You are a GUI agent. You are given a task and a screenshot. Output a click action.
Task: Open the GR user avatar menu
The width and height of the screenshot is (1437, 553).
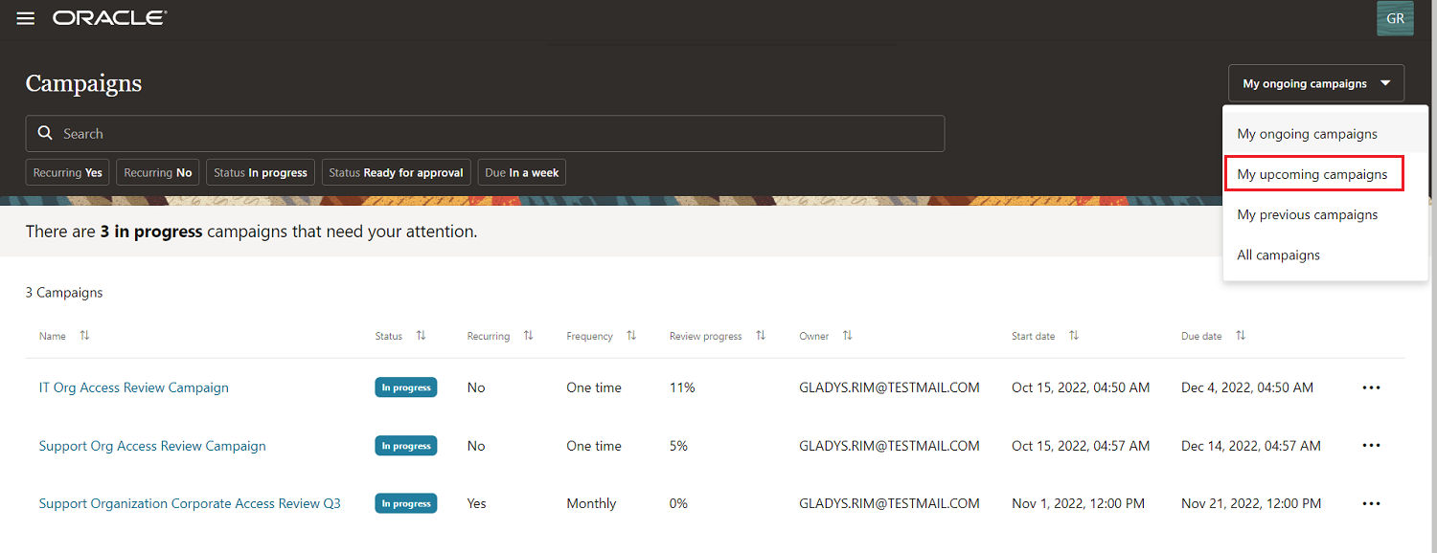tap(1395, 18)
